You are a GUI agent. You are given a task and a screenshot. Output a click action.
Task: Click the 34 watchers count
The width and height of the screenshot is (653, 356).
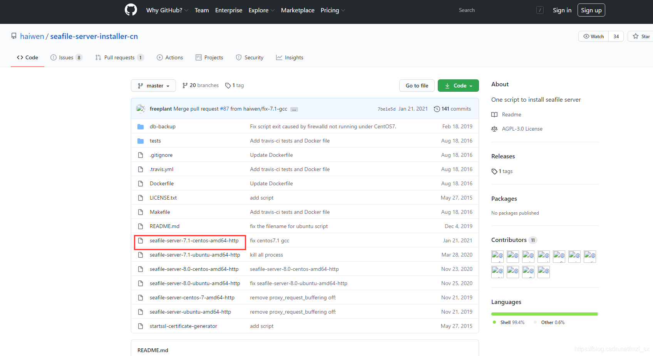616,36
